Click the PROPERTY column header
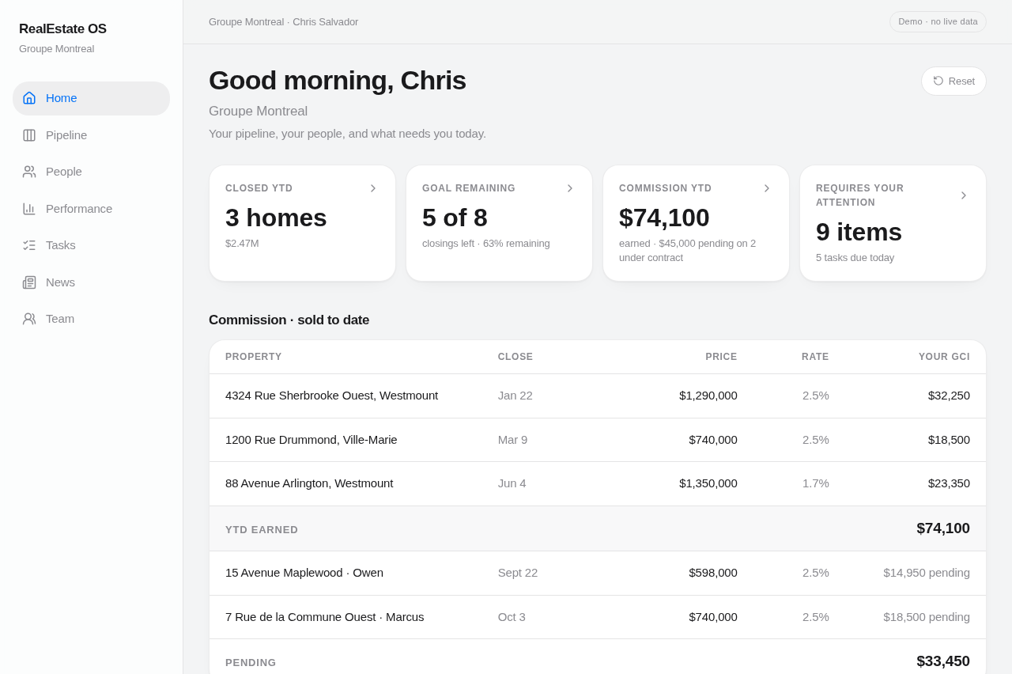 click(x=253, y=357)
